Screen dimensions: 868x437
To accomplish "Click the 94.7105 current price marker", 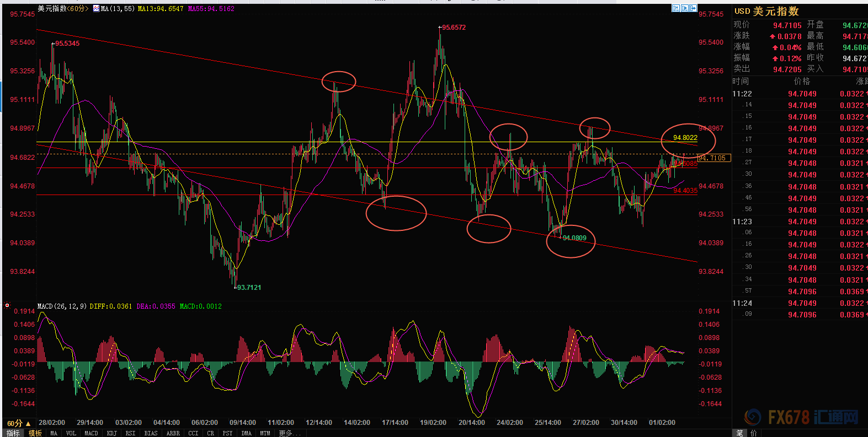I will (714, 158).
